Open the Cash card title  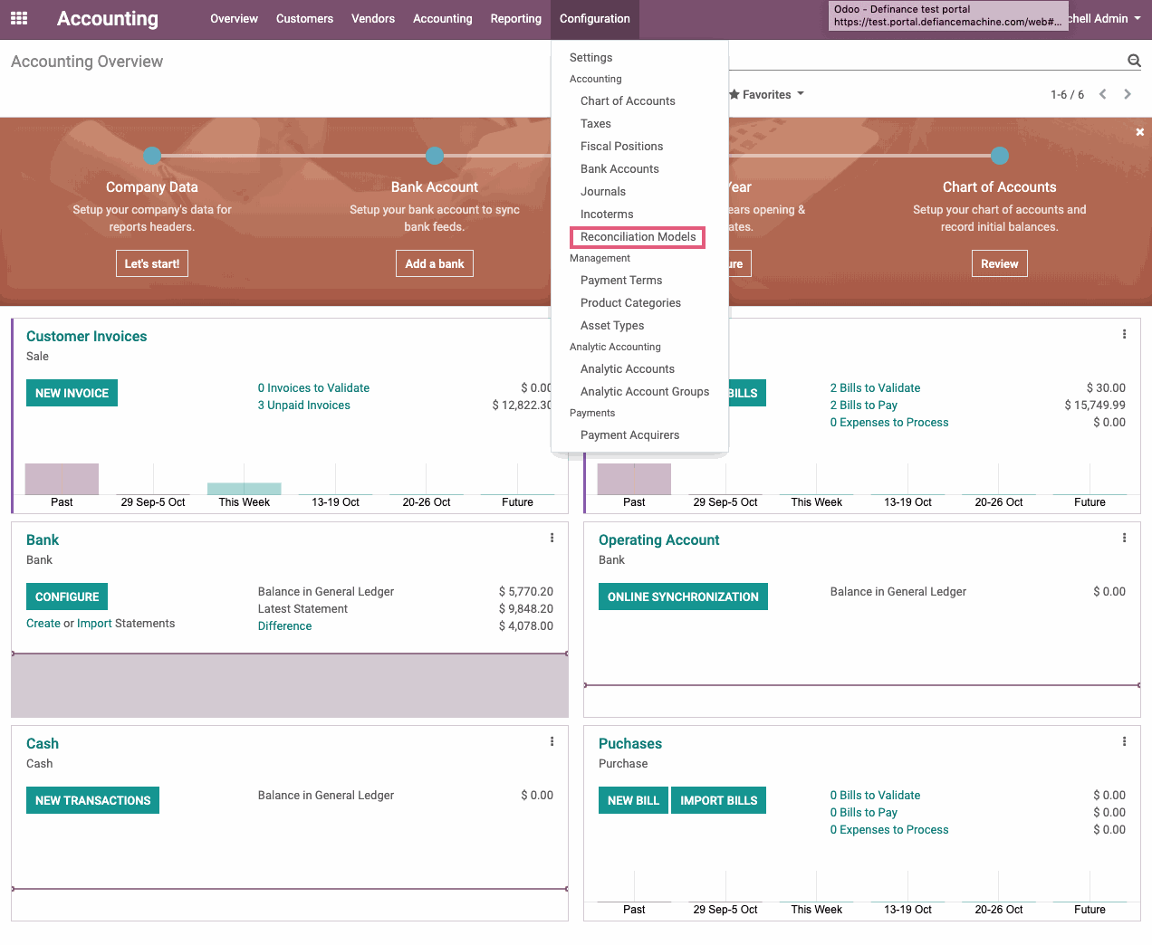42,743
